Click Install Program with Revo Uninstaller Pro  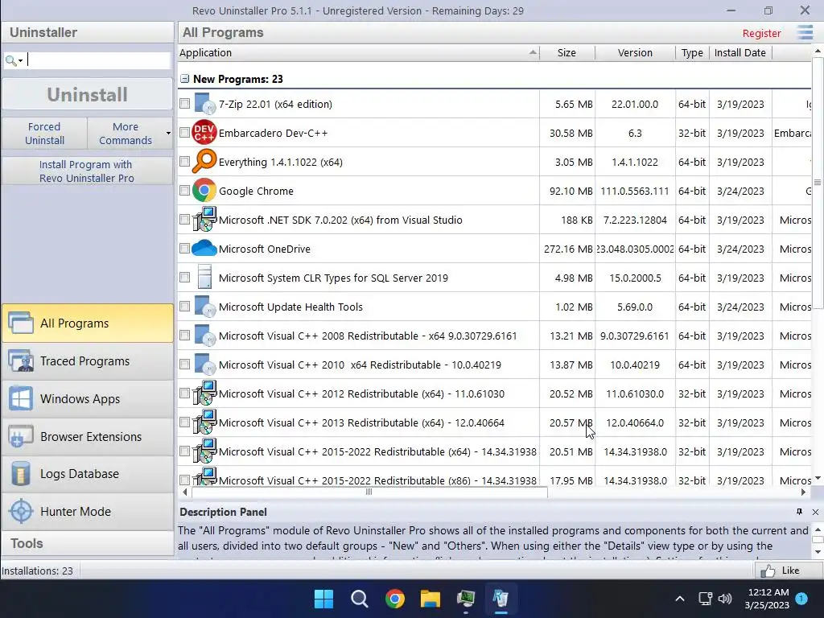(87, 171)
